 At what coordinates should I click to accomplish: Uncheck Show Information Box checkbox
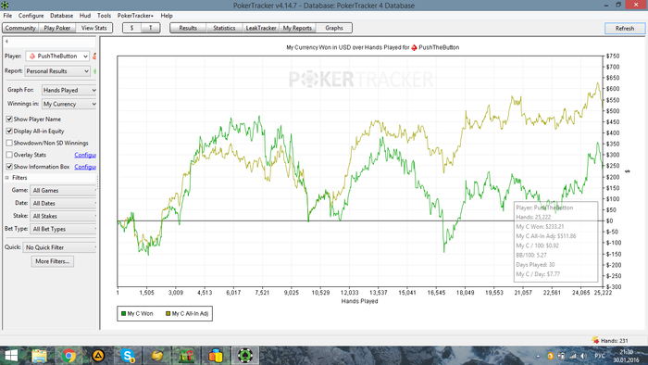(x=9, y=167)
